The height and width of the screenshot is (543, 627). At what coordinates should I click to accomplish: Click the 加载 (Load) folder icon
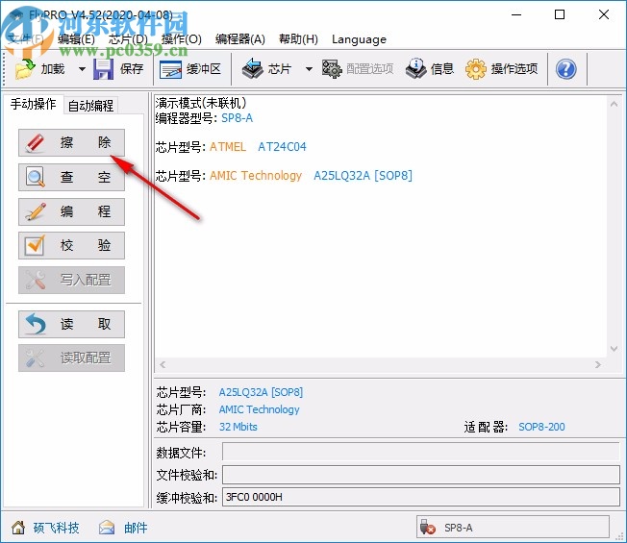point(25,69)
